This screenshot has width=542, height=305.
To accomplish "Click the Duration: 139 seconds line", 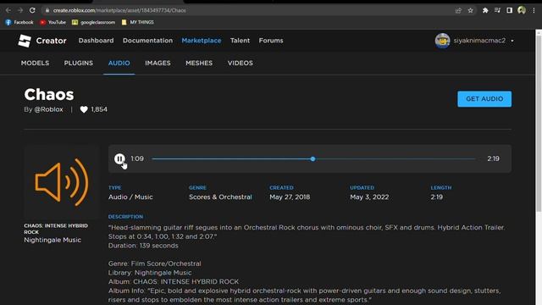I will pos(143,246).
